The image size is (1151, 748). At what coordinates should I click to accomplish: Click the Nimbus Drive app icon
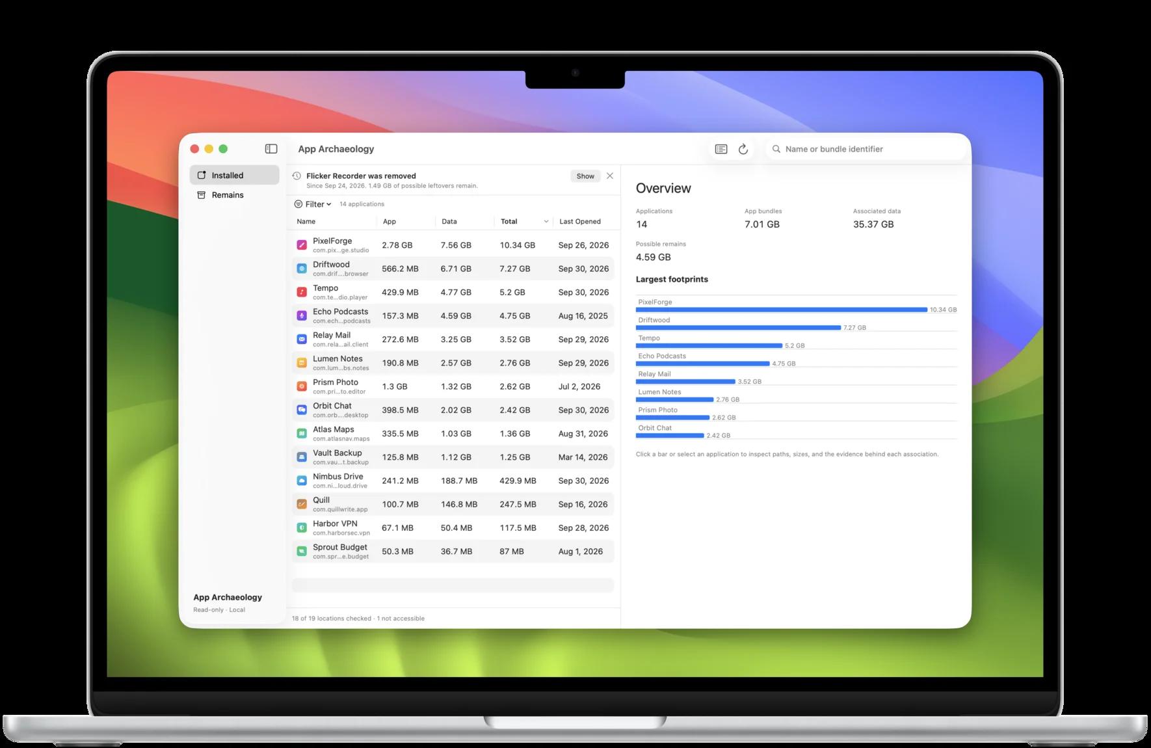point(302,481)
